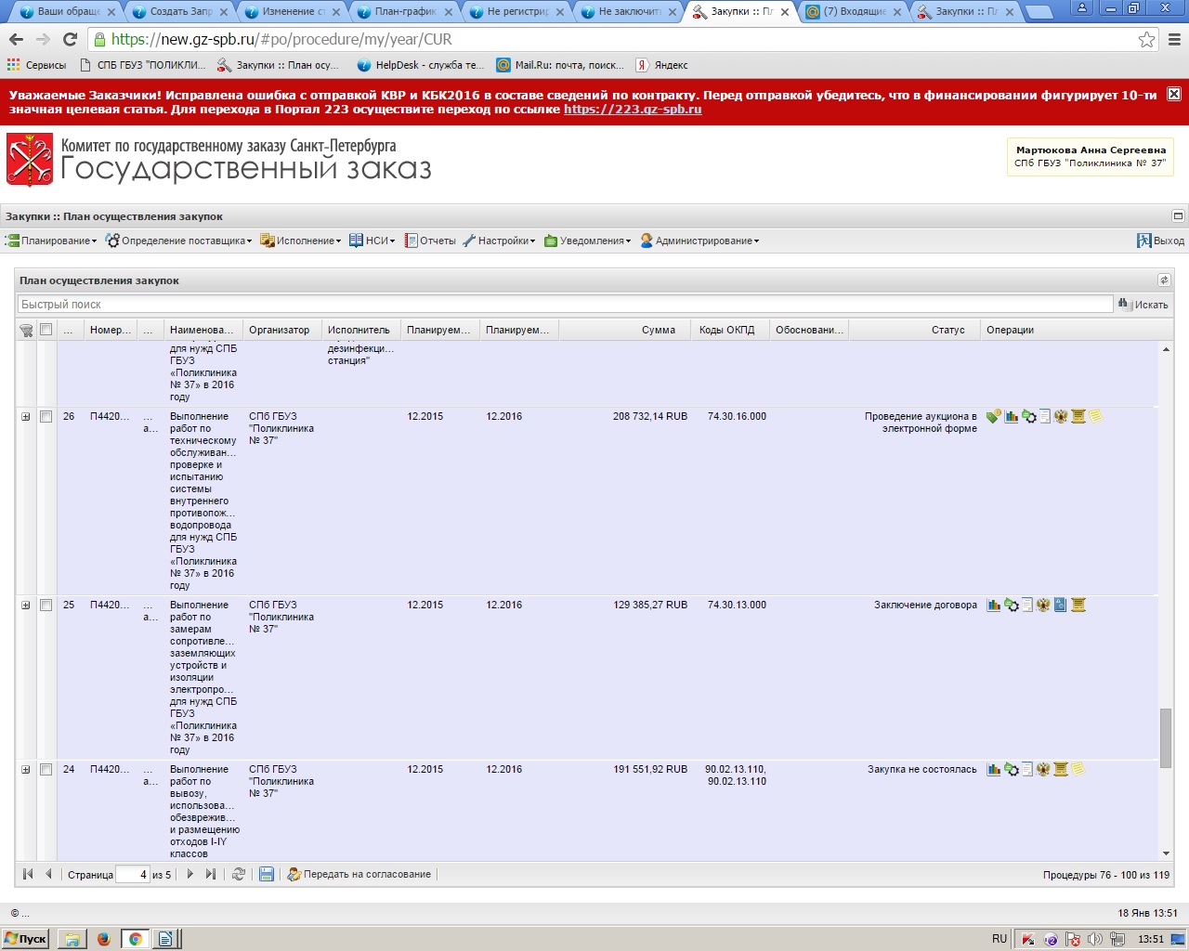Bookmark this page with the star icon
Image resolution: width=1189 pixels, height=951 pixels.
(x=1147, y=39)
